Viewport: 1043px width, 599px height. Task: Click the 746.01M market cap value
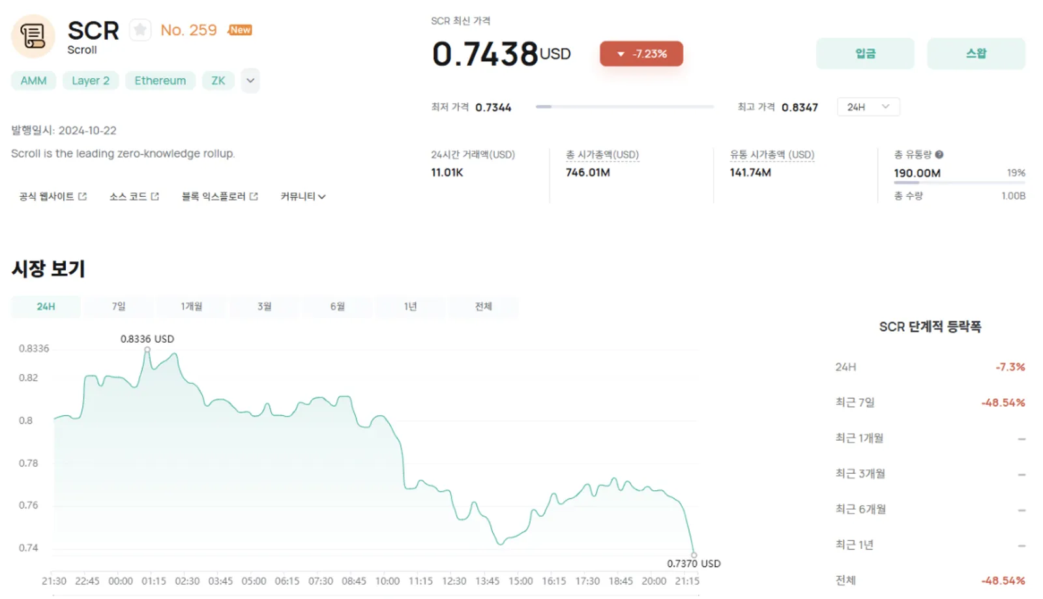588,173
